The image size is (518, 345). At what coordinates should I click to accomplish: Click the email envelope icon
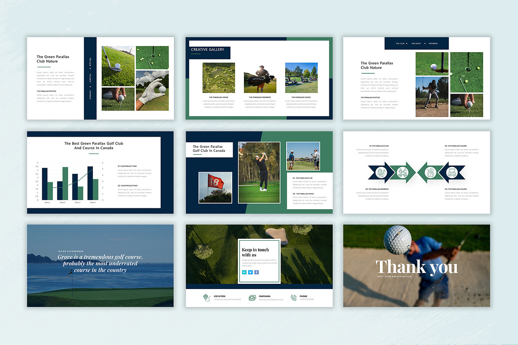252,298
